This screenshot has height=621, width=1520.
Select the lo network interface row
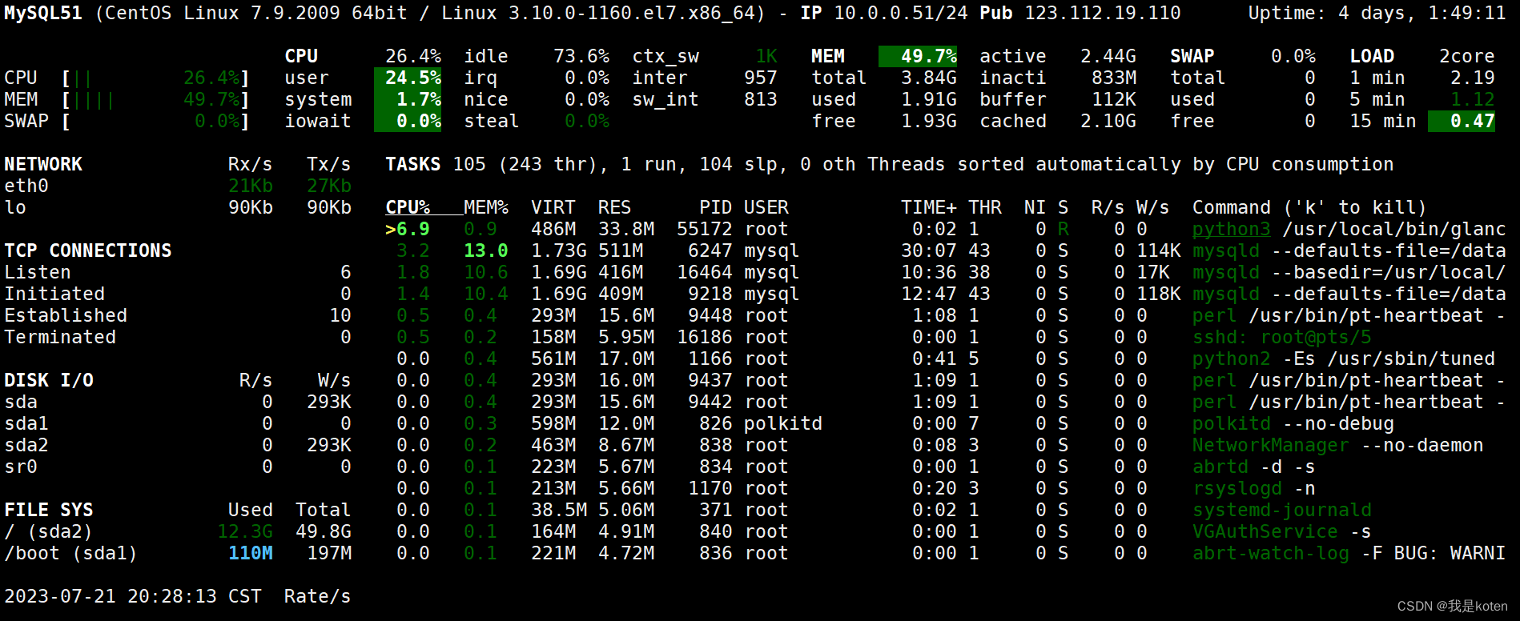pyautogui.click(x=178, y=207)
